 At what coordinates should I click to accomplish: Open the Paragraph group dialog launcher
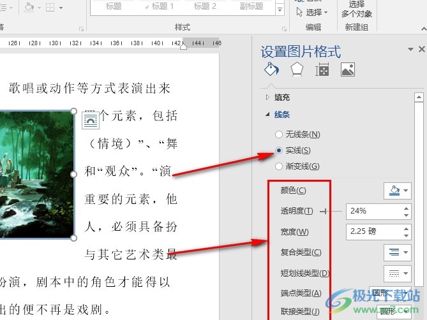(81, 29)
